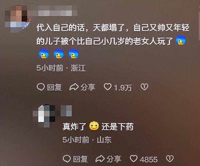
Task: Click 回复 text on the first comment
Action: 55,87
